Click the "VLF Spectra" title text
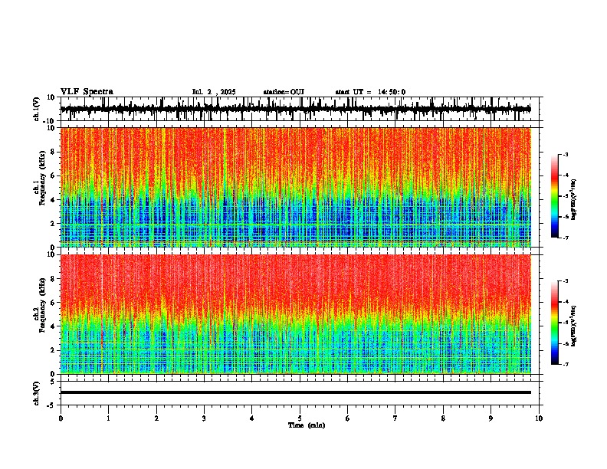Viewport: 607px width, 469px height. [x=87, y=92]
